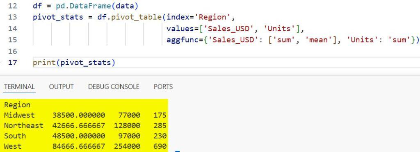This screenshot has width=420, height=152.
Task: Click value 175 in Midwest row
Action: pyautogui.click(x=160, y=116)
